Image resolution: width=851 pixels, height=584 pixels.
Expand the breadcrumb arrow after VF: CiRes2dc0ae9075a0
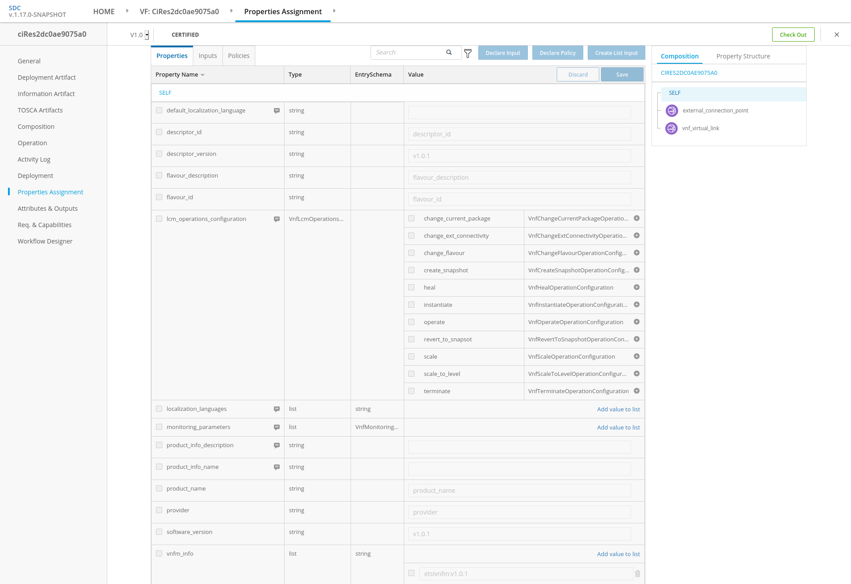[x=231, y=11]
